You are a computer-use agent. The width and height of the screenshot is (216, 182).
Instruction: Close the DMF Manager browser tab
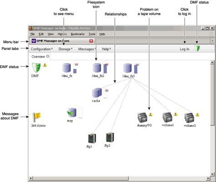coord(91,41)
